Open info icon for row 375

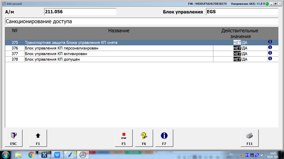(270, 42)
